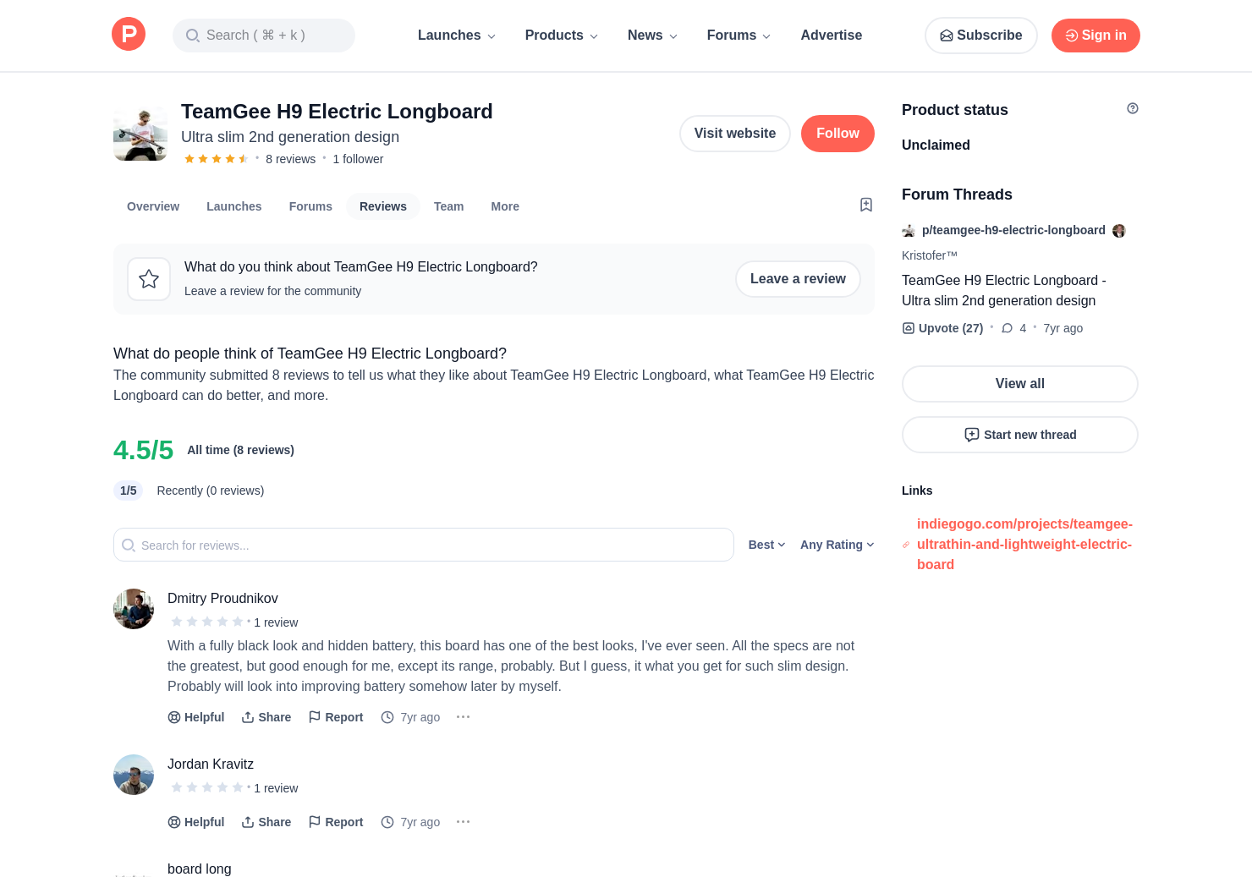Open the Team tab

pos(448,206)
